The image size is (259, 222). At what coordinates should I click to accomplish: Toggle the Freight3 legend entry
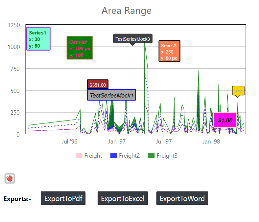163,156
